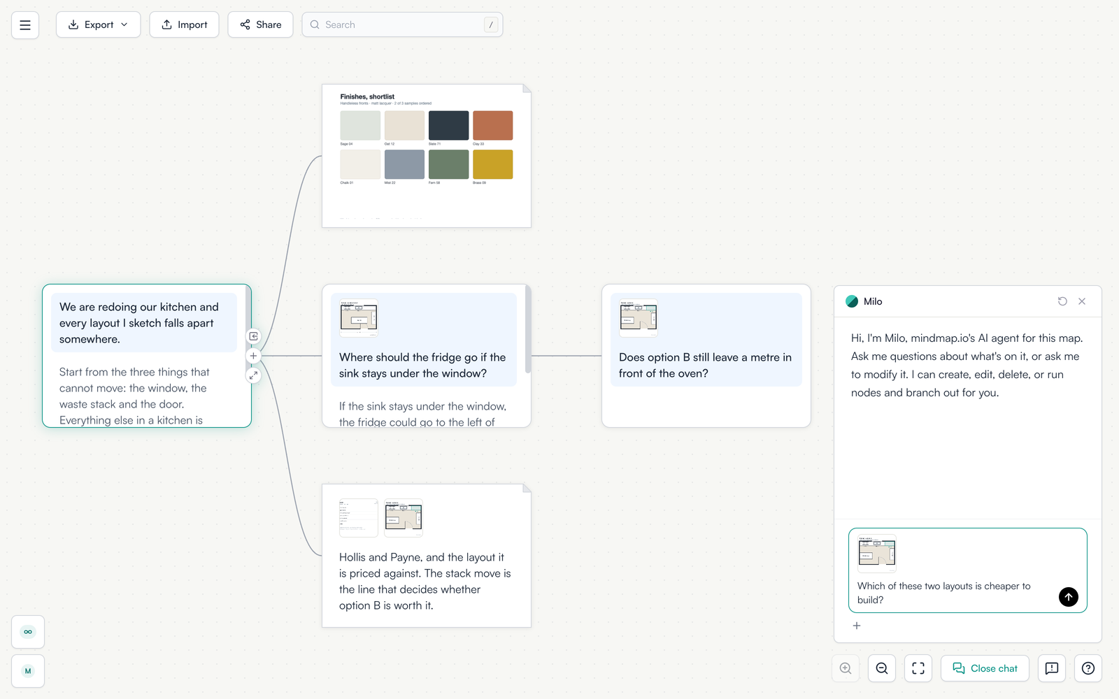
Task: Click the scrollbar of the fridge question node
Action: pos(528,329)
